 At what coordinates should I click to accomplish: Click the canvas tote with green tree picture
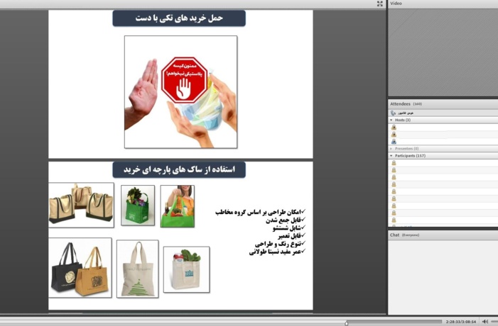click(138, 269)
